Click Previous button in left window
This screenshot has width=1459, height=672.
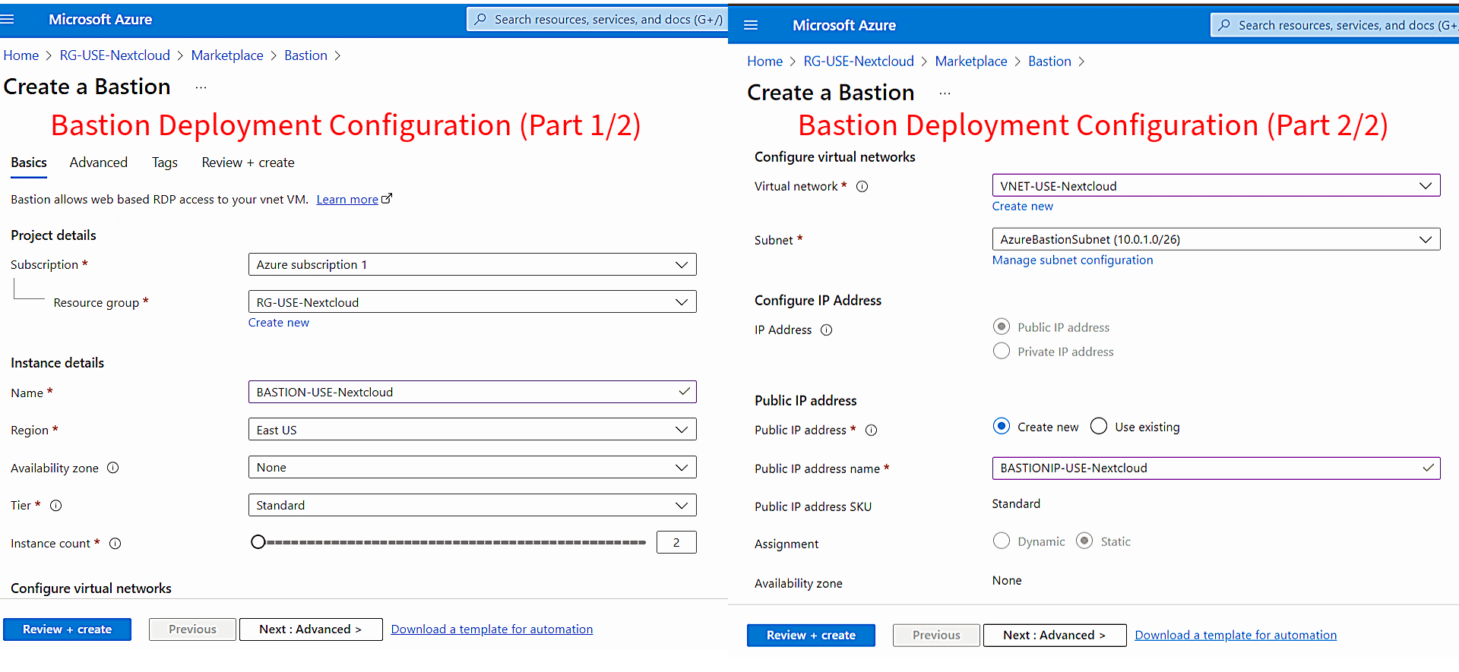(192, 629)
